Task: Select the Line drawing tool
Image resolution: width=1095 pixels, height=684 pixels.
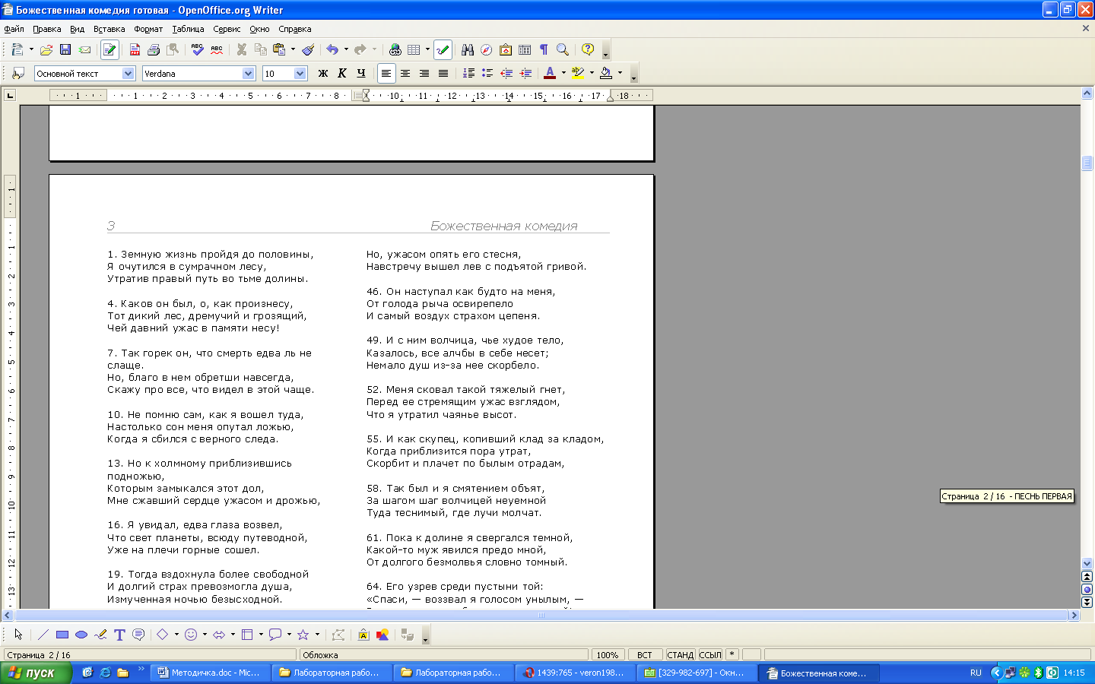Action: pyautogui.click(x=43, y=635)
